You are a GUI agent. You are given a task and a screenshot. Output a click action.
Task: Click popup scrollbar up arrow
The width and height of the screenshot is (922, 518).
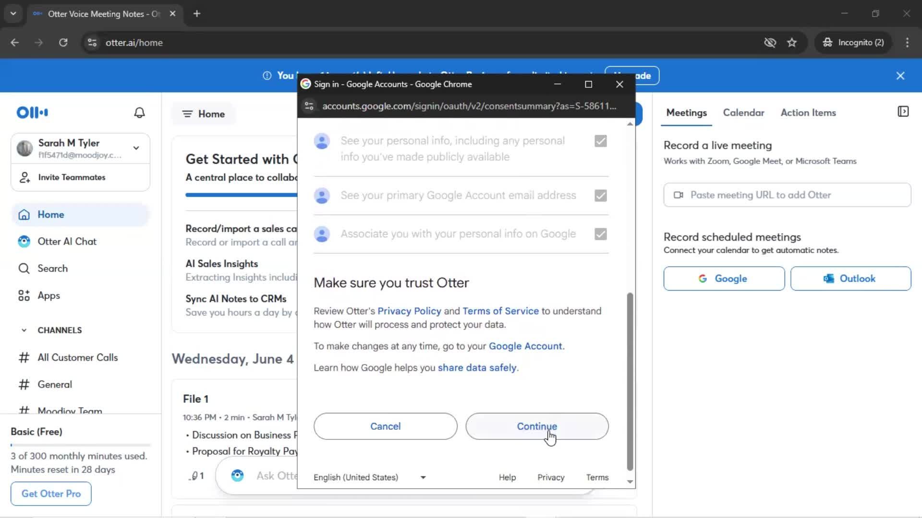point(630,124)
